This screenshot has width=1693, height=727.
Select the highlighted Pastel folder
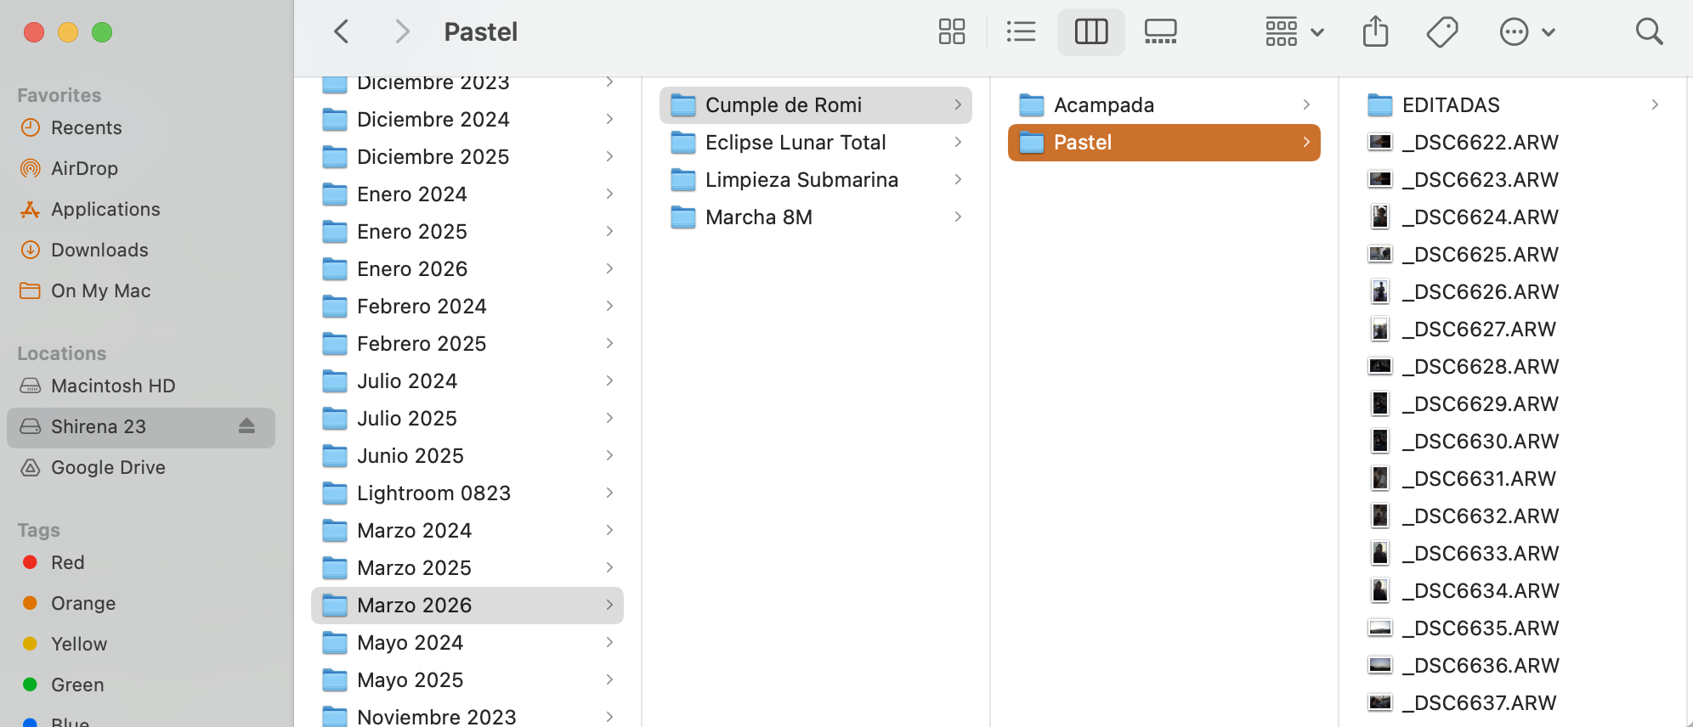pyautogui.click(x=1164, y=143)
